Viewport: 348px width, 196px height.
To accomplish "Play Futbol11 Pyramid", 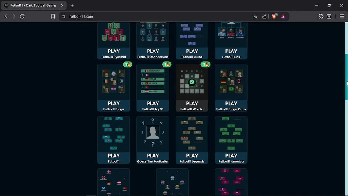I will point(114,51).
